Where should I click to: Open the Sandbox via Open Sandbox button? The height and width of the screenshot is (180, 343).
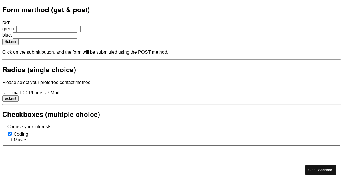click(320, 170)
